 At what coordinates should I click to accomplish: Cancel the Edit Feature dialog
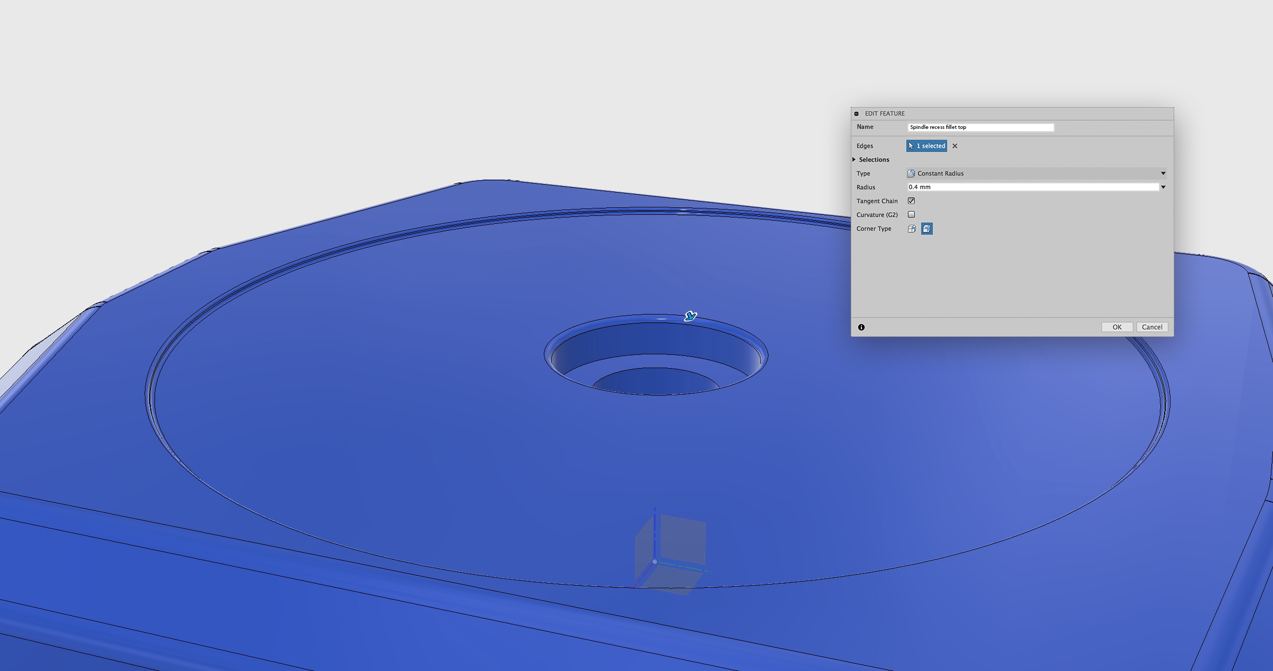(x=1152, y=327)
